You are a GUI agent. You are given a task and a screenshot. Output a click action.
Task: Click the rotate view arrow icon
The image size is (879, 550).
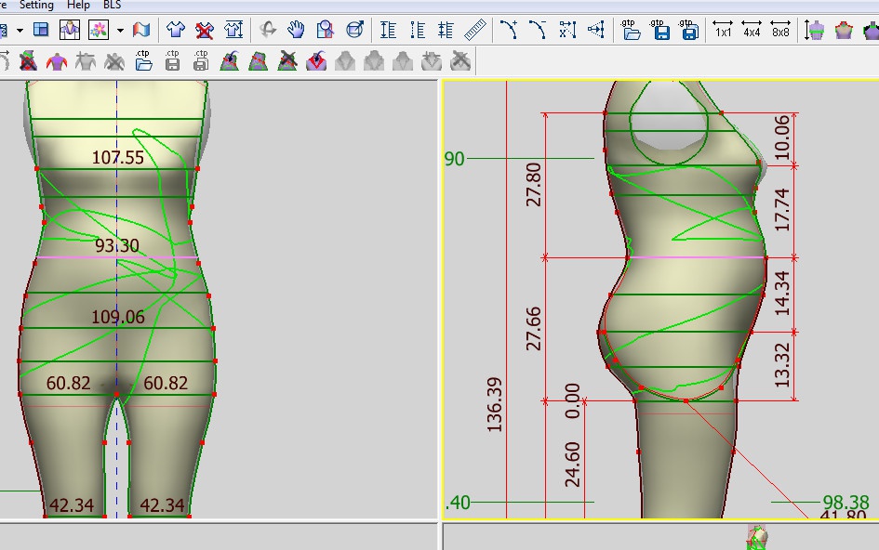(x=268, y=30)
